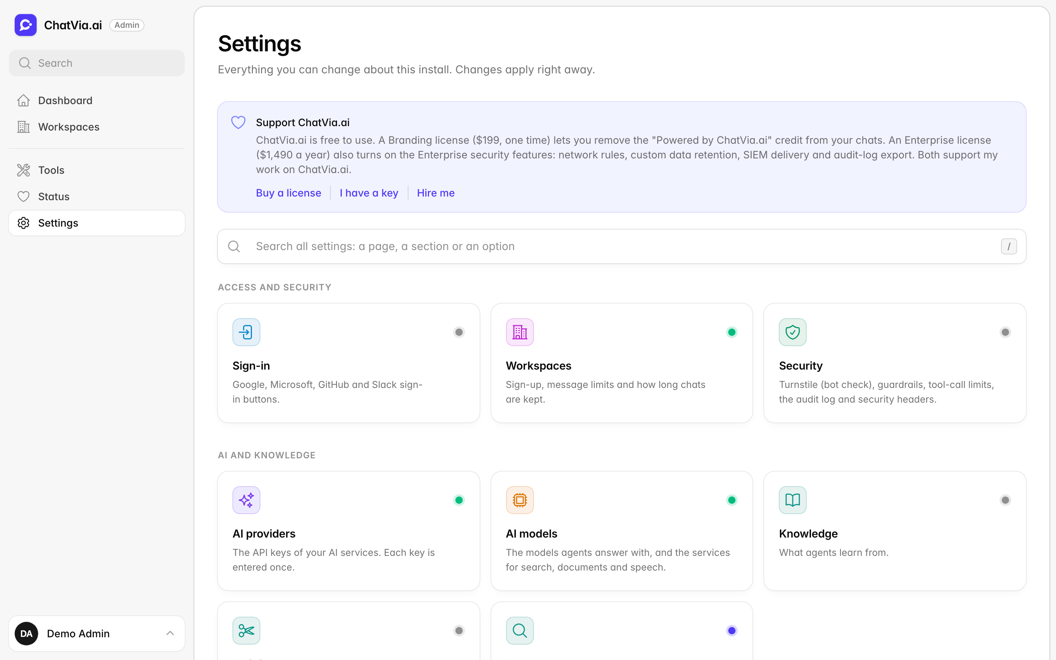The image size is (1056, 660).
Task: Click the Demo Admin DA avatar
Action: click(x=26, y=633)
